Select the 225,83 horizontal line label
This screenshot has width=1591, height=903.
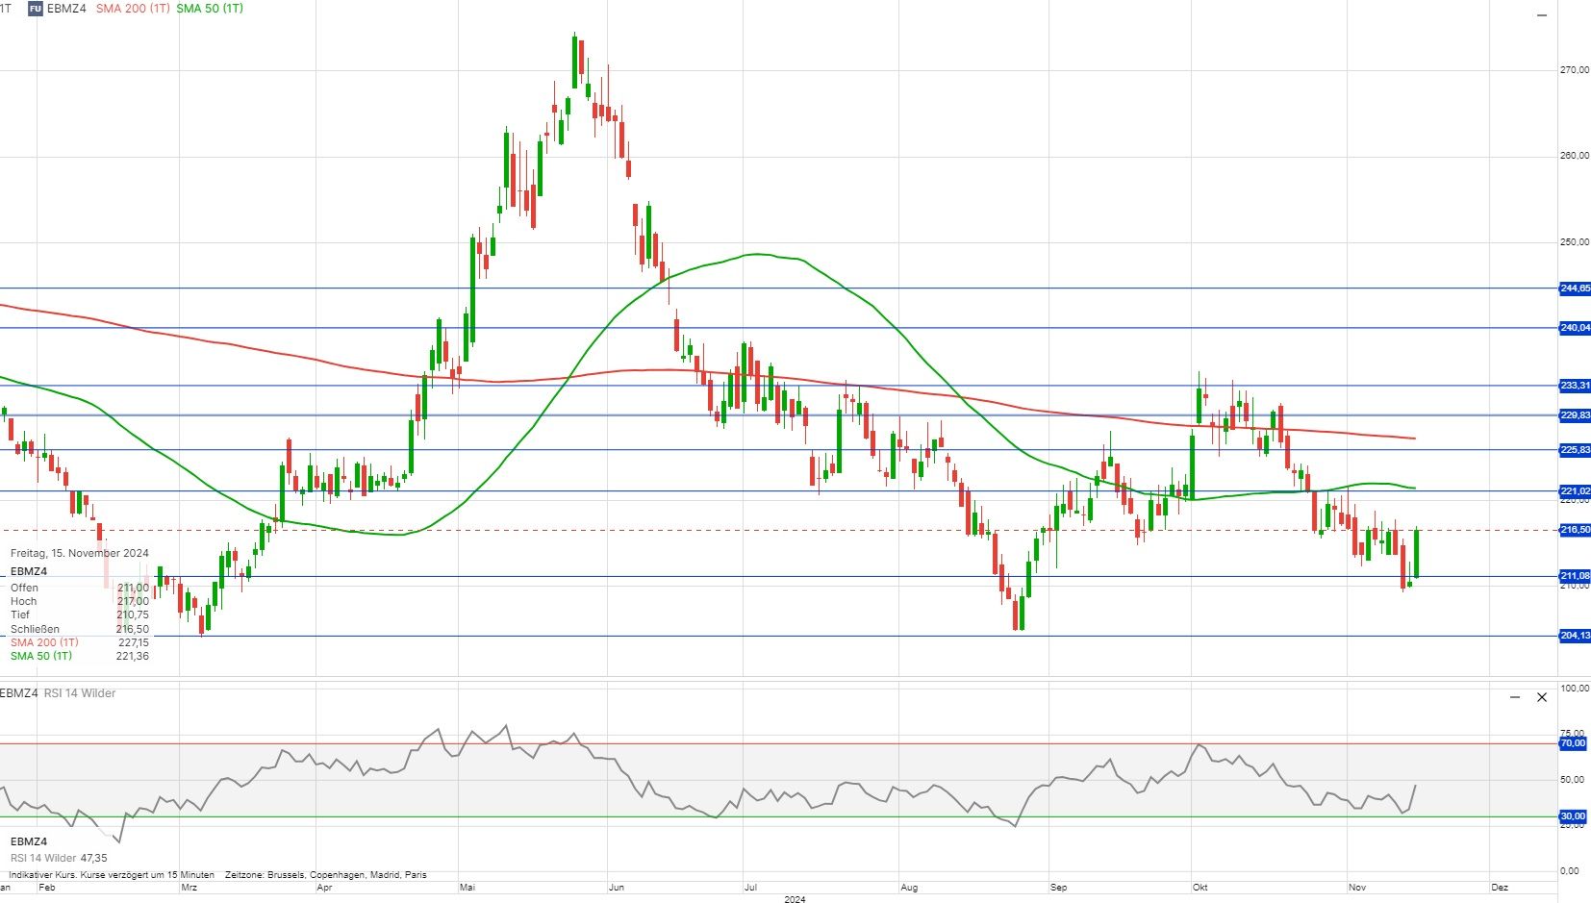[x=1574, y=450]
